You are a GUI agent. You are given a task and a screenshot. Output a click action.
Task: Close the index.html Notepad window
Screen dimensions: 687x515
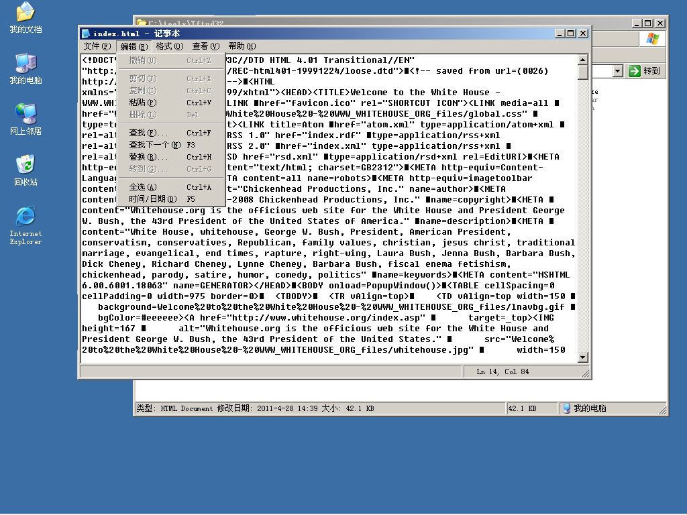pos(583,34)
